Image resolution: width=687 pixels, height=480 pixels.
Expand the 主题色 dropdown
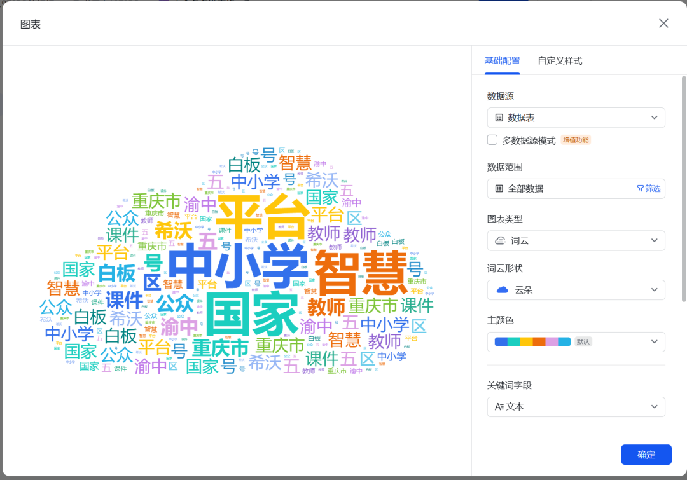pos(654,341)
